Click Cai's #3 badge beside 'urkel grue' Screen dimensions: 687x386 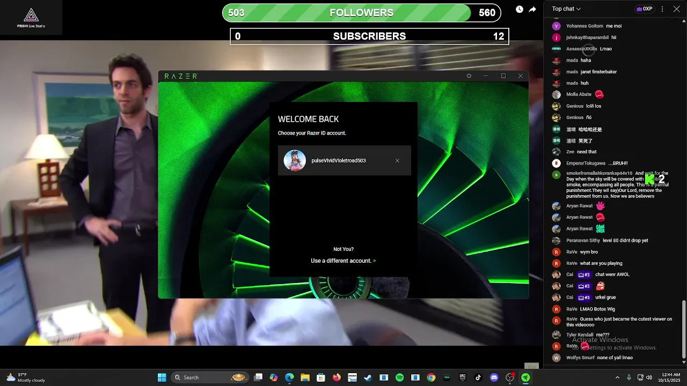point(584,298)
